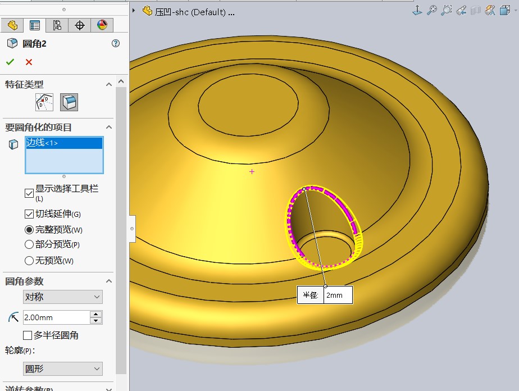Enable the 多半径圆角 checkbox
Screen dimensions: 519x391
28,335
